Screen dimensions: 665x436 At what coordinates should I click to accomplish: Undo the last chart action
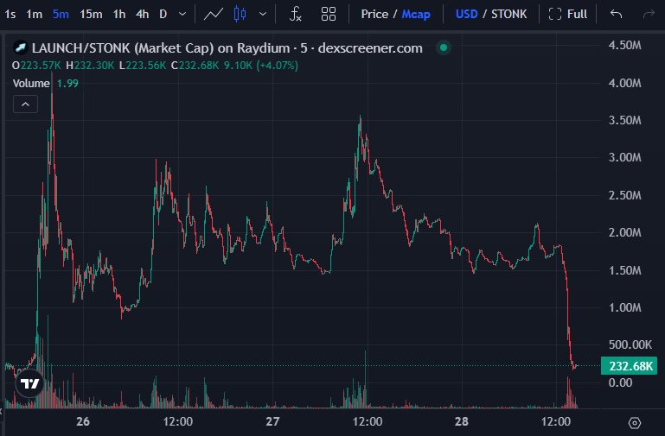point(616,15)
